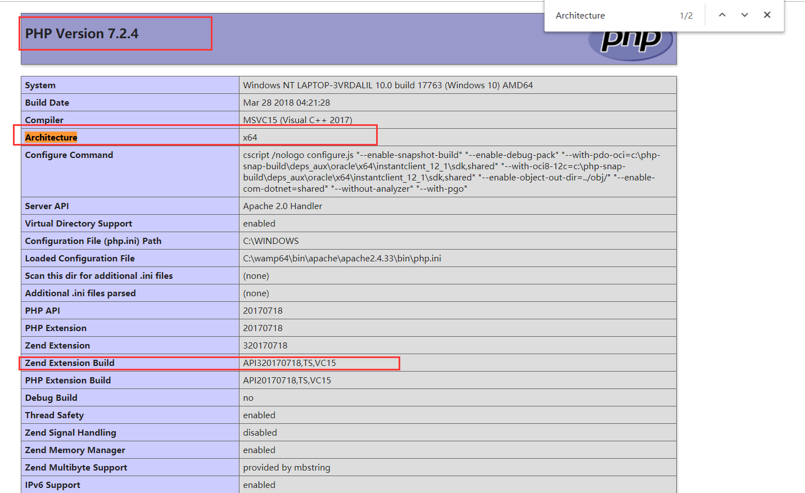The width and height of the screenshot is (805, 493).
Task: Select the Debug Build label
Action: [51, 398]
